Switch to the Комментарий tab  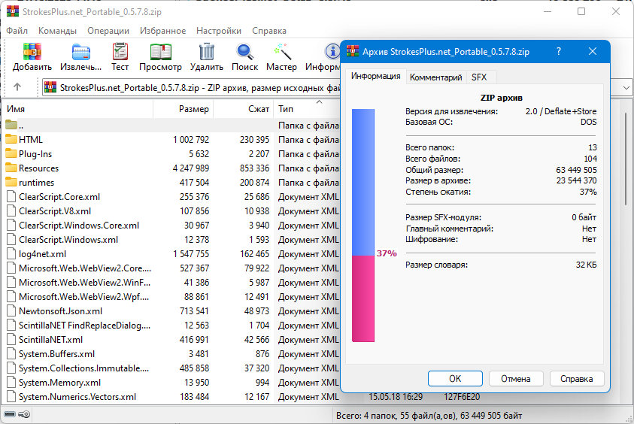[435, 77]
